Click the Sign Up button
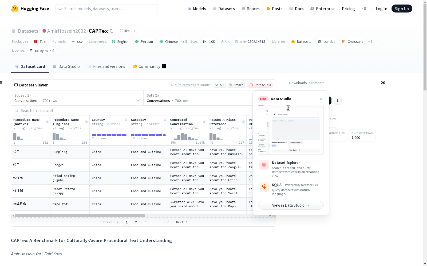Image resolution: width=427 pixels, height=266 pixels. coord(402,9)
